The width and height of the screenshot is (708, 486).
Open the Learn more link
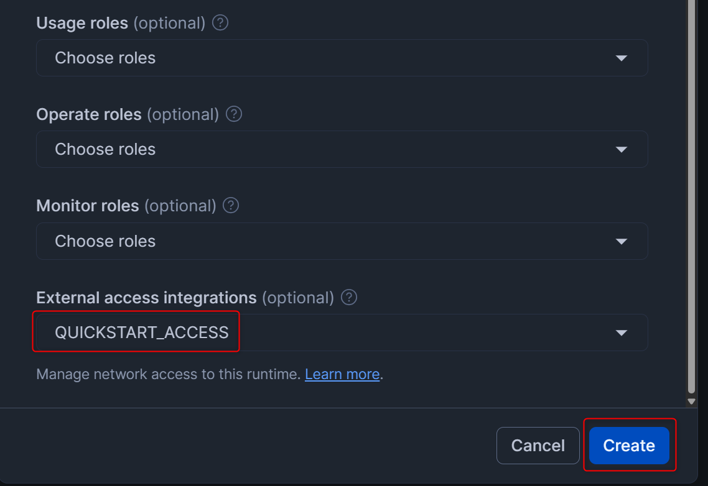tap(342, 374)
